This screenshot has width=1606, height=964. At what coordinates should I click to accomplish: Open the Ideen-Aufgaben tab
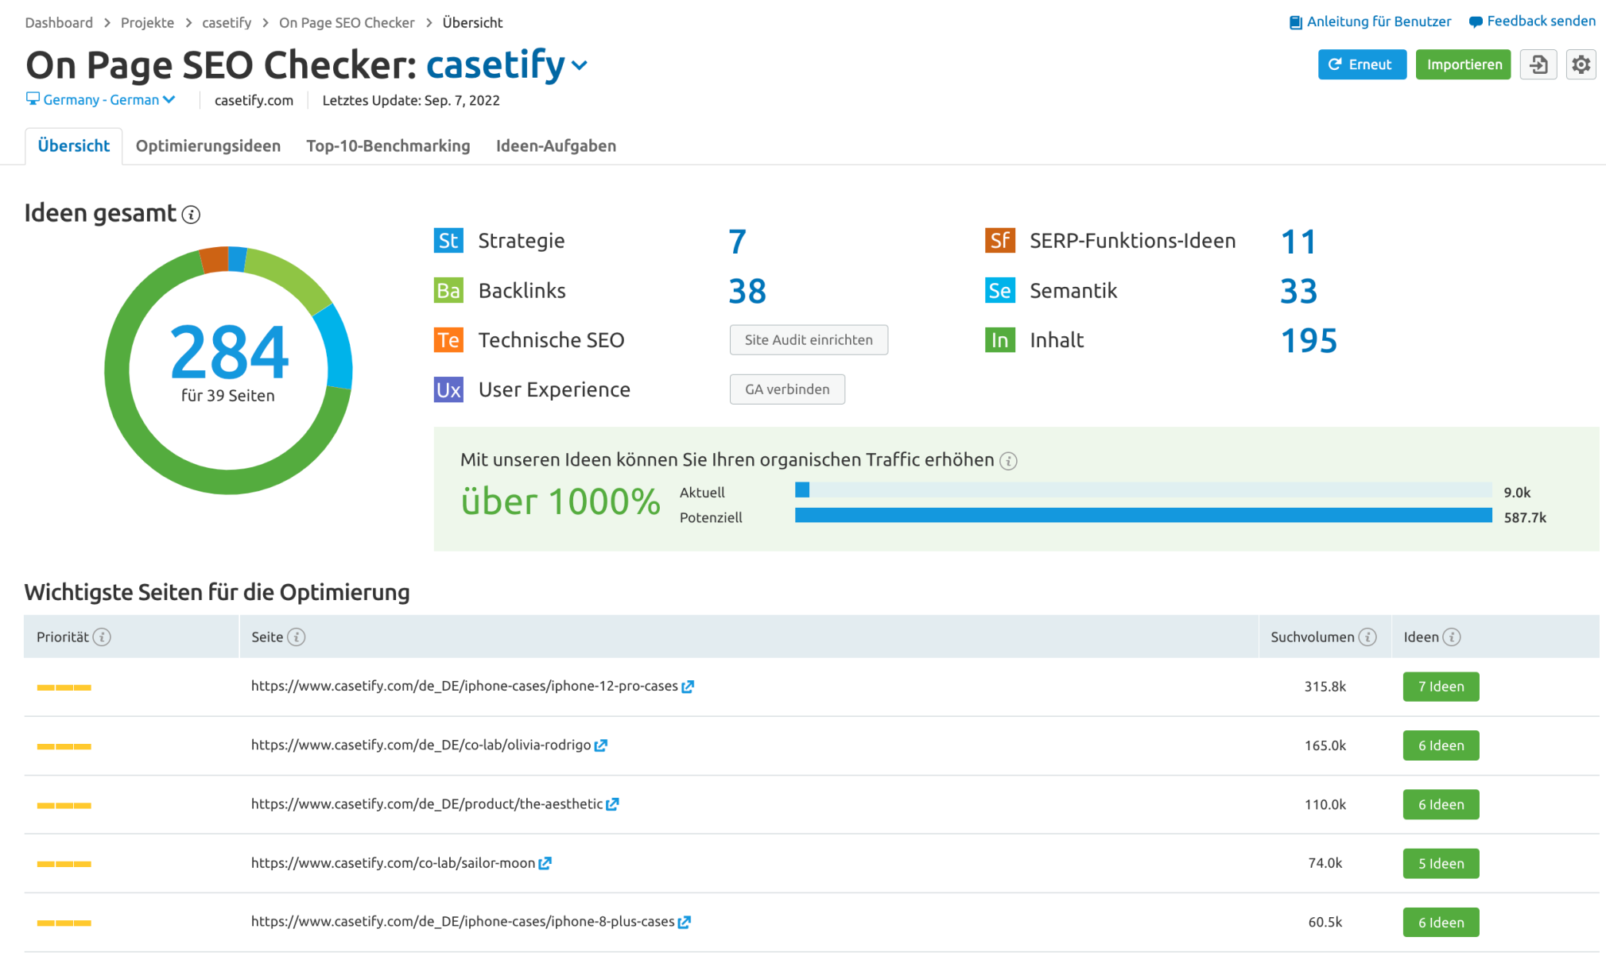556,146
